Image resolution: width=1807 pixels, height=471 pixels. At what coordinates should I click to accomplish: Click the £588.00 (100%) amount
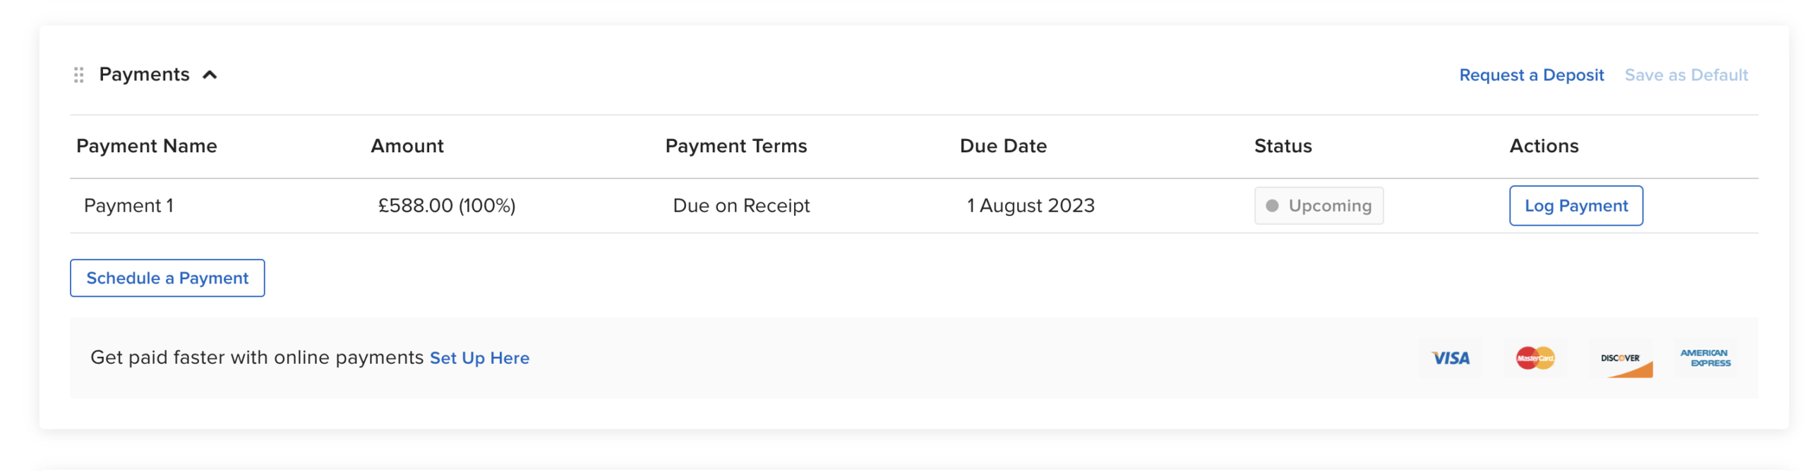[x=447, y=206]
